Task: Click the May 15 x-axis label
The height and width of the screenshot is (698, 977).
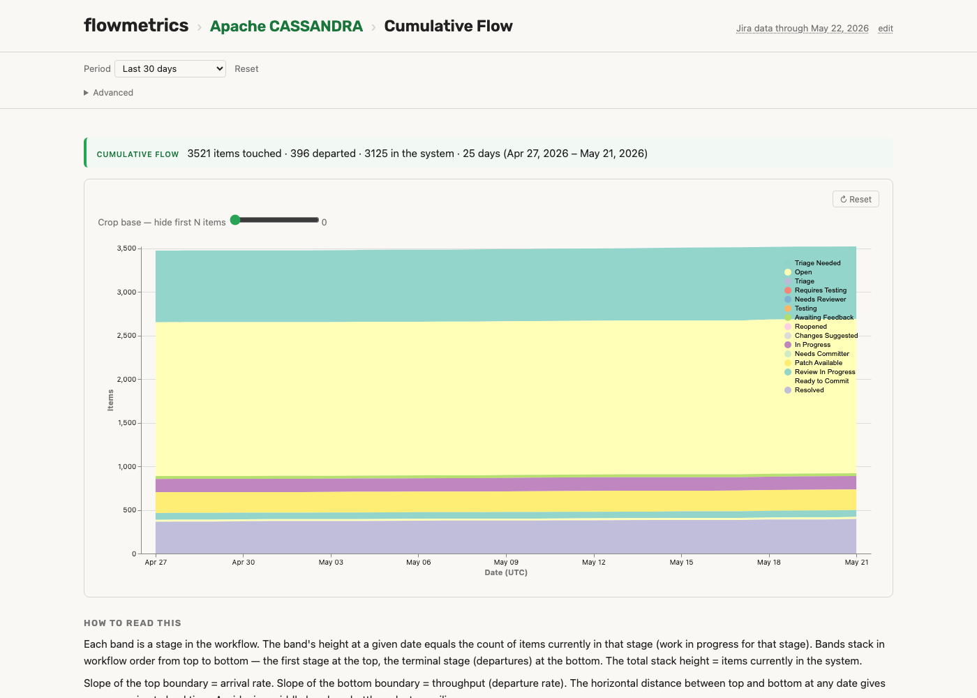Action: click(x=681, y=562)
